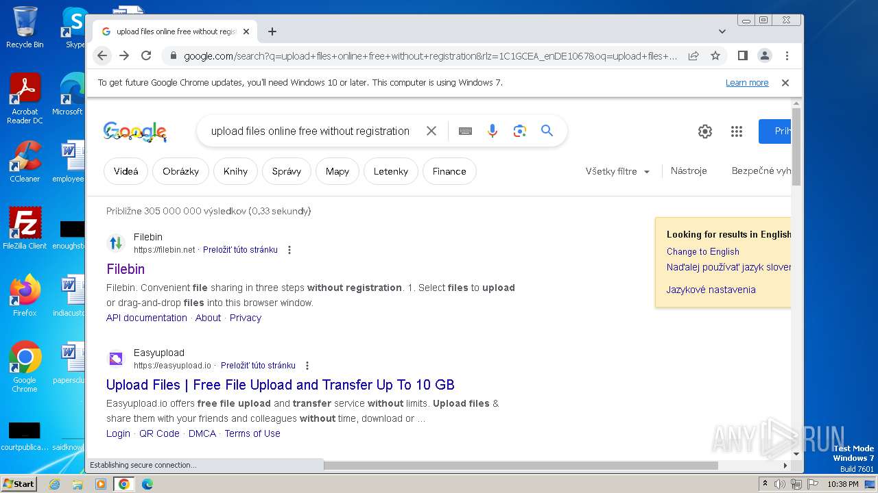Click the browser forward arrow
This screenshot has height=493, width=878.
click(124, 55)
